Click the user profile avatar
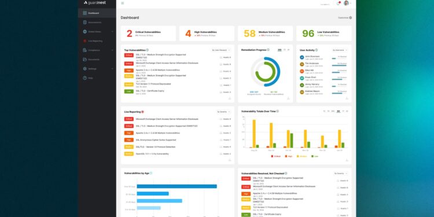The height and width of the screenshot is (217, 434). [346, 3]
